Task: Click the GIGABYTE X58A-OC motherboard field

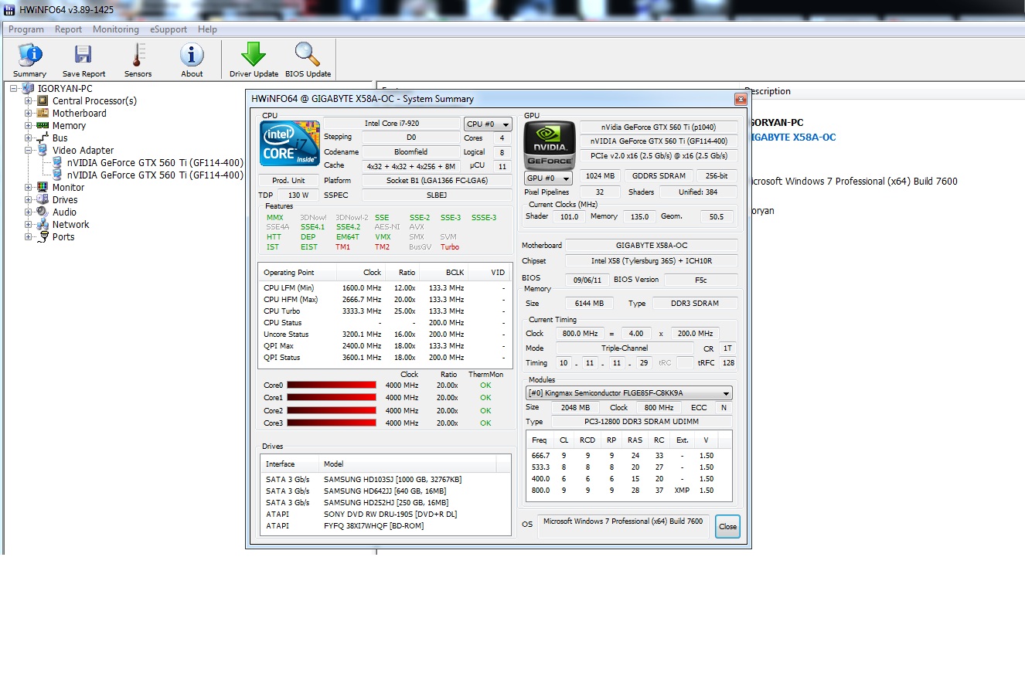Action: 651,245
